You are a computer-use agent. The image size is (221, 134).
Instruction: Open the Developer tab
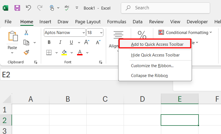coord(197,22)
